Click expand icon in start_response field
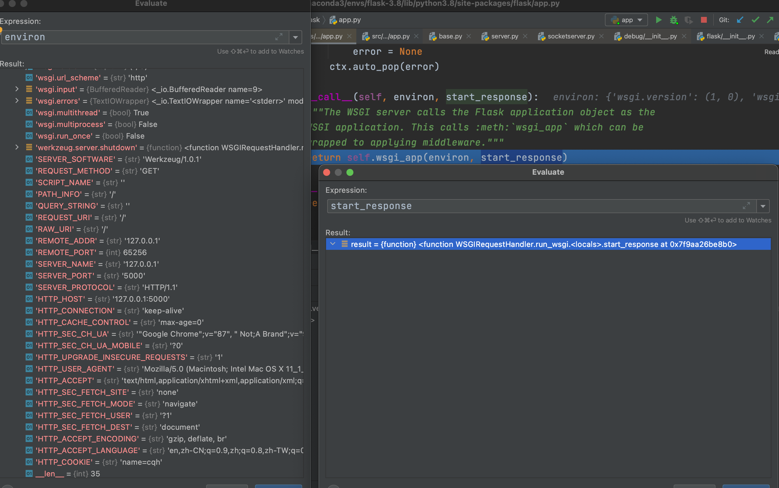Viewport: 779px width, 488px height. click(x=746, y=206)
